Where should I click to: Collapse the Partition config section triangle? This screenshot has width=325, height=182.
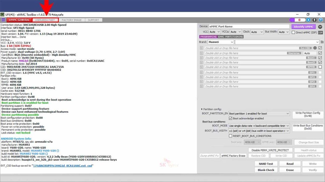pos(202,109)
